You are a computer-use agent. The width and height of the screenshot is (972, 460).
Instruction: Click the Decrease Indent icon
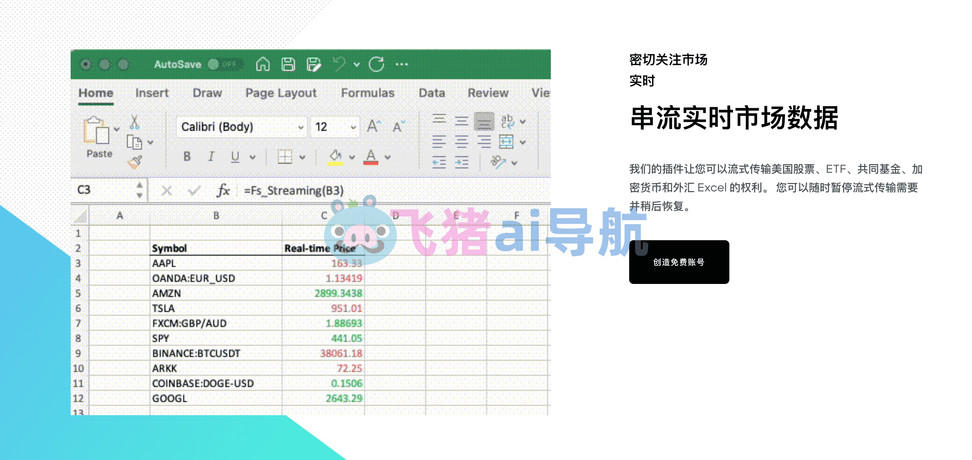(439, 163)
